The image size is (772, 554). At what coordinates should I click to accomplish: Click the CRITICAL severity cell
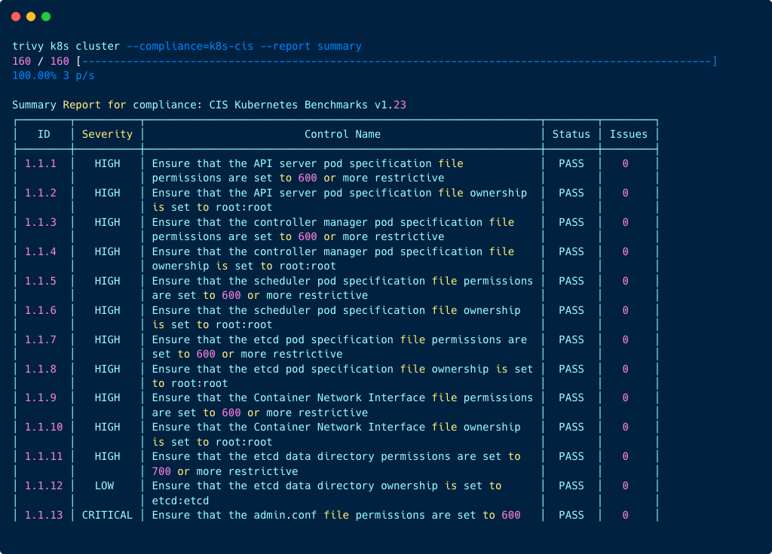pos(107,515)
